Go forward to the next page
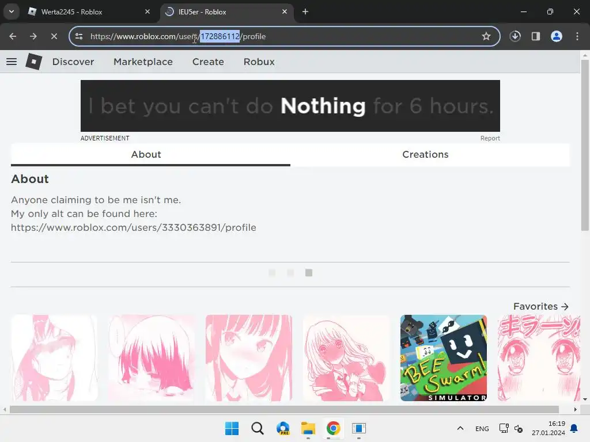This screenshot has height=442, width=590. [33, 36]
